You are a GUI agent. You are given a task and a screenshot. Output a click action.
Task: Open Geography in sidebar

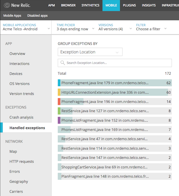point(19,181)
